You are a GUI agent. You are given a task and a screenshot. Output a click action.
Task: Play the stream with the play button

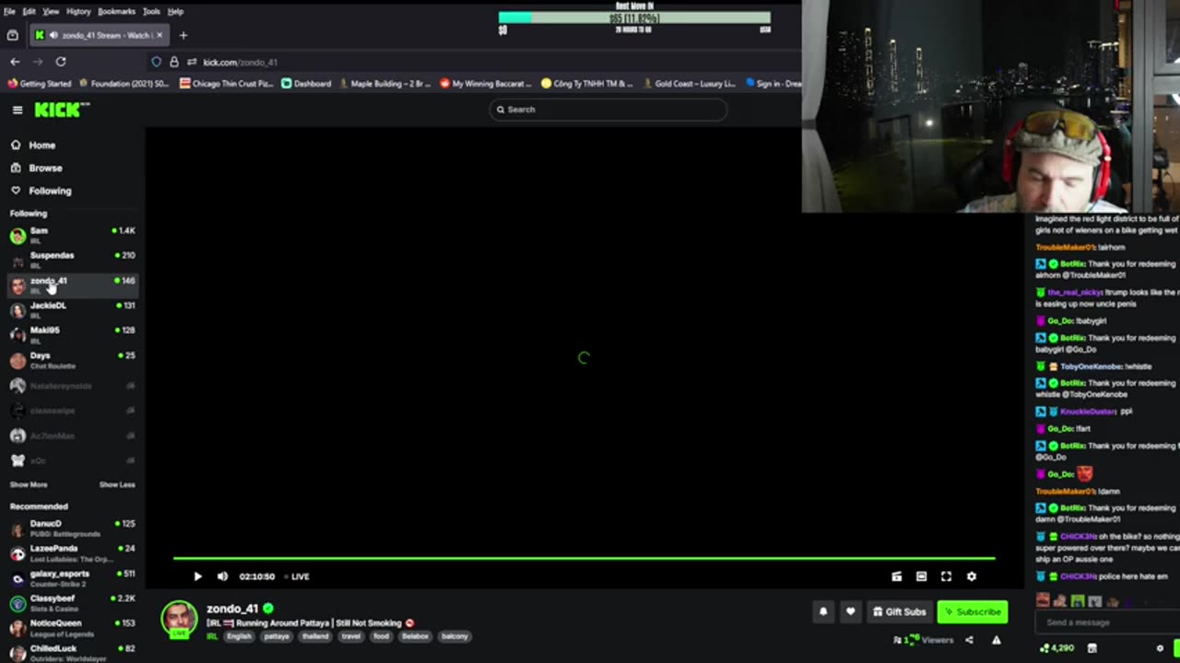197,576
